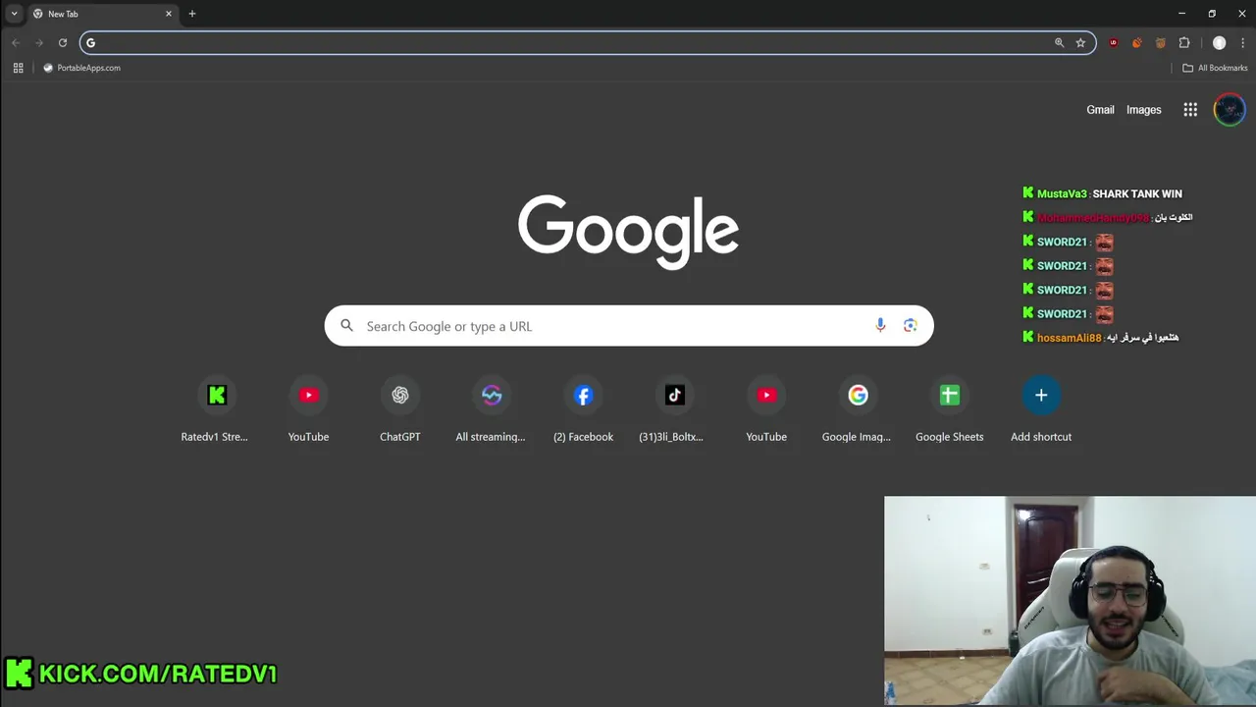This screenshot has height=707, width=1256.
Task: Close the New Tab tab
Action: (169, 14)
